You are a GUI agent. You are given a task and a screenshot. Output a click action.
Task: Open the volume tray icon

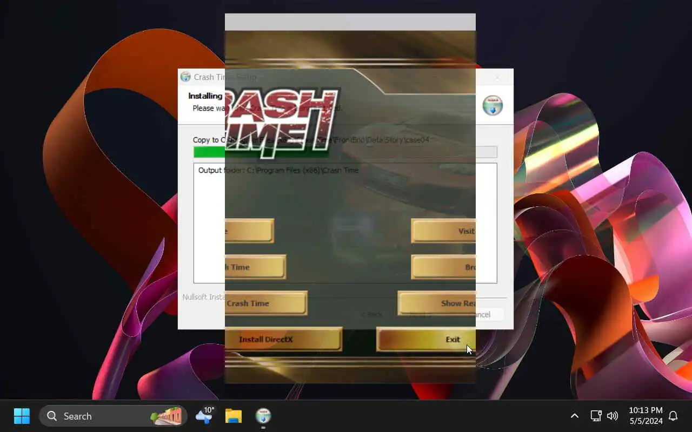click(613, 416)
